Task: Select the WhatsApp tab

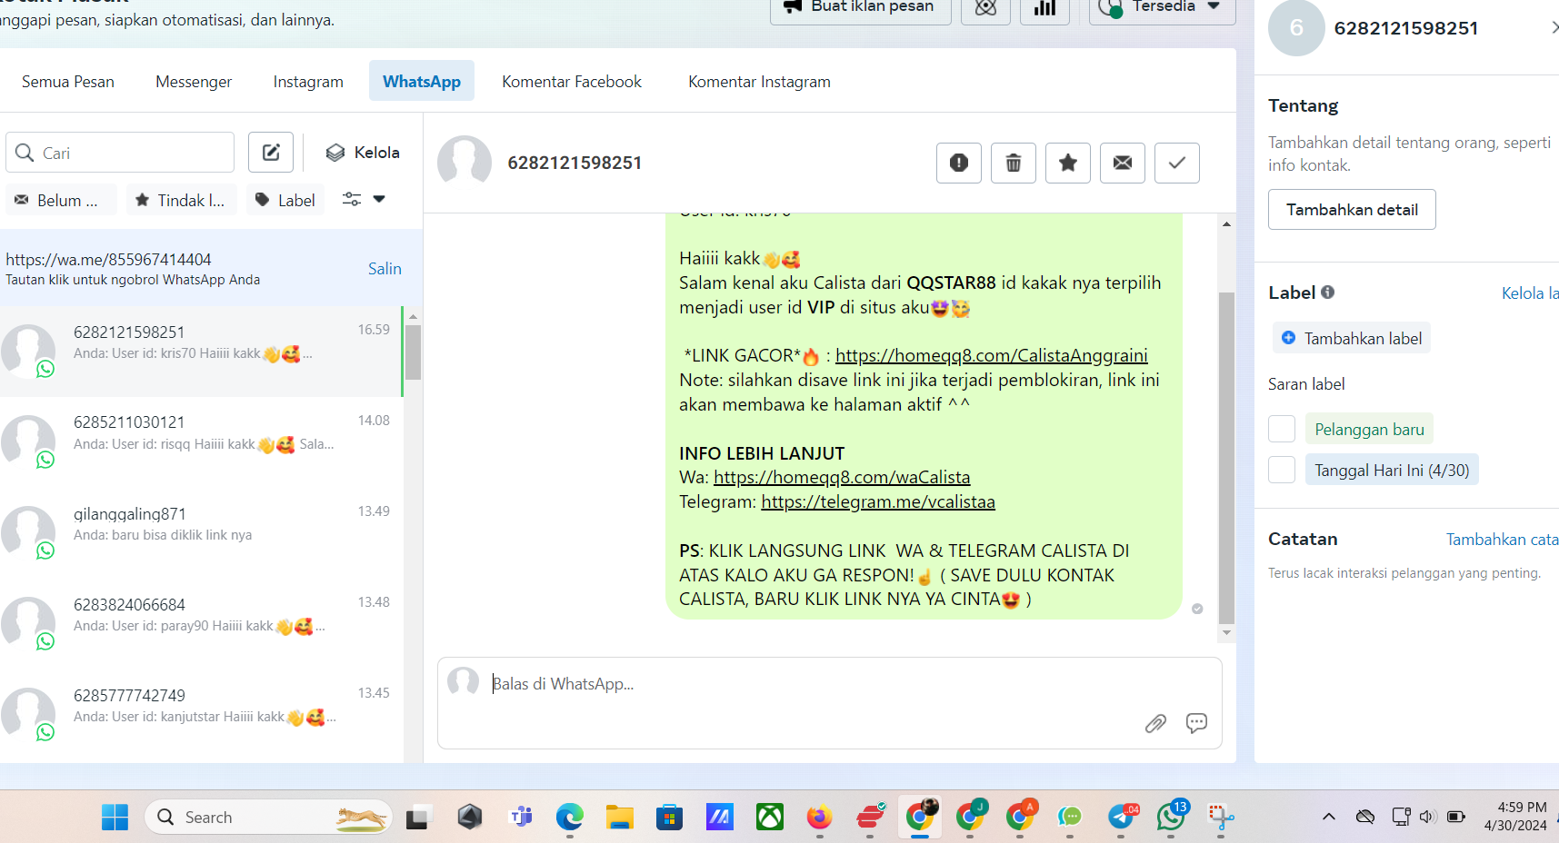Action: (x=422, y=81)
